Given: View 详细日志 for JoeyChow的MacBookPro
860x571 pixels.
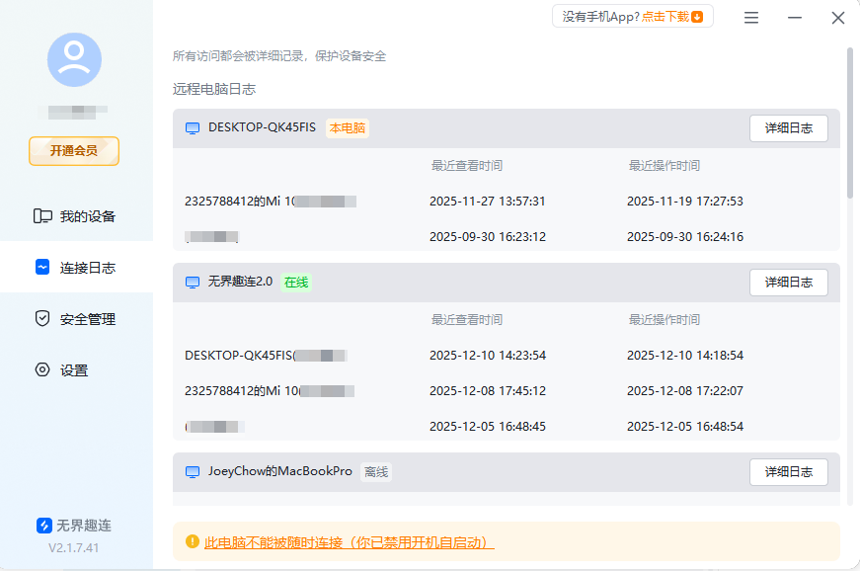Looking at the screenshot, I should pos(788,471).
